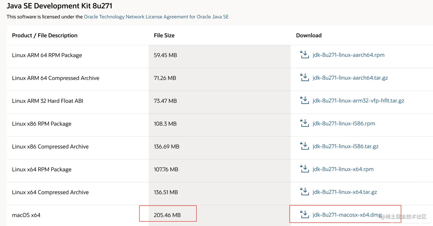433x226 pixels.
Task: Click download icon beside jdk-8u271-linux-x64.rpm
Action: click(304, 169)
